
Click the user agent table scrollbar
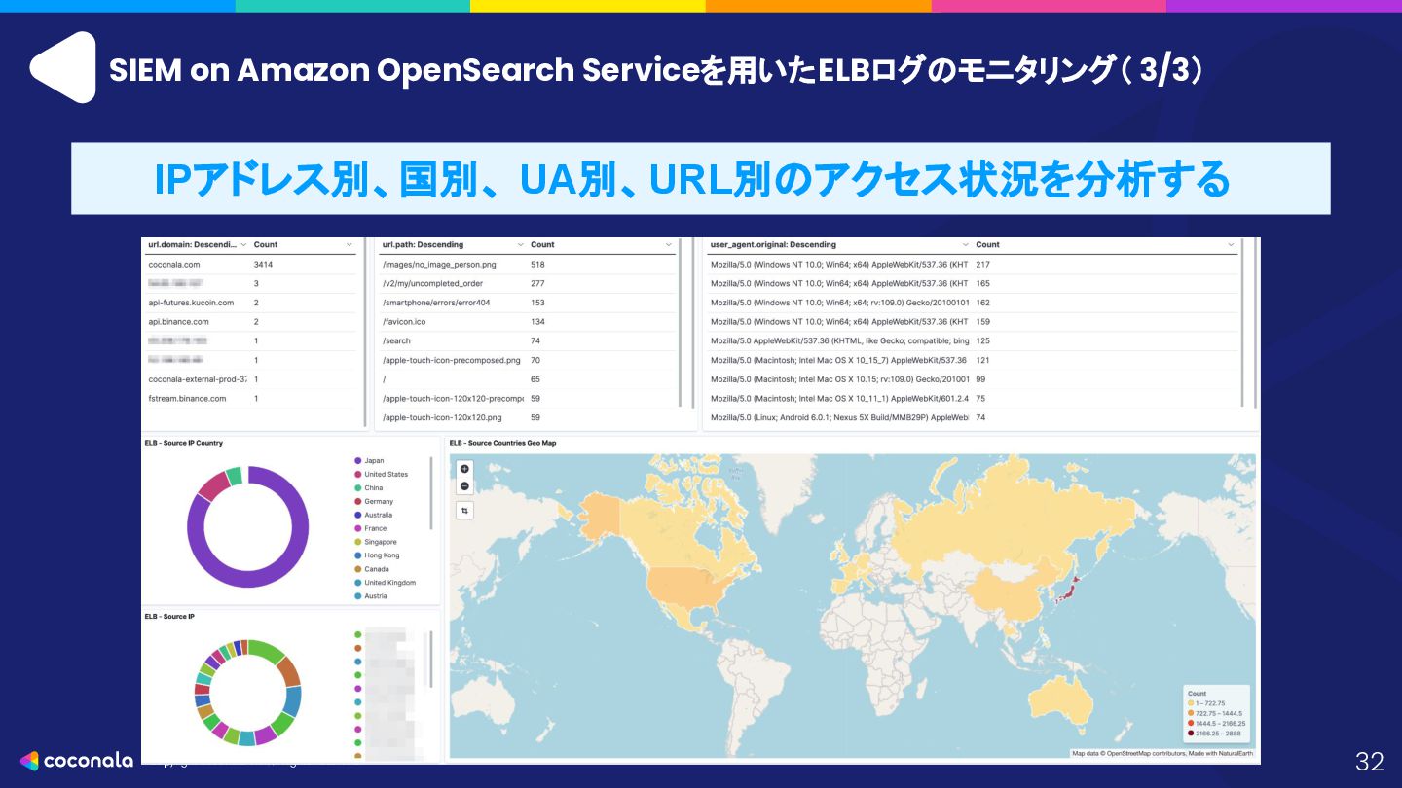click(1242, 321)
